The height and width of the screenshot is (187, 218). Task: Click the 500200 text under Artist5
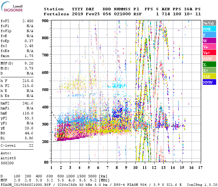pos(7,163)
